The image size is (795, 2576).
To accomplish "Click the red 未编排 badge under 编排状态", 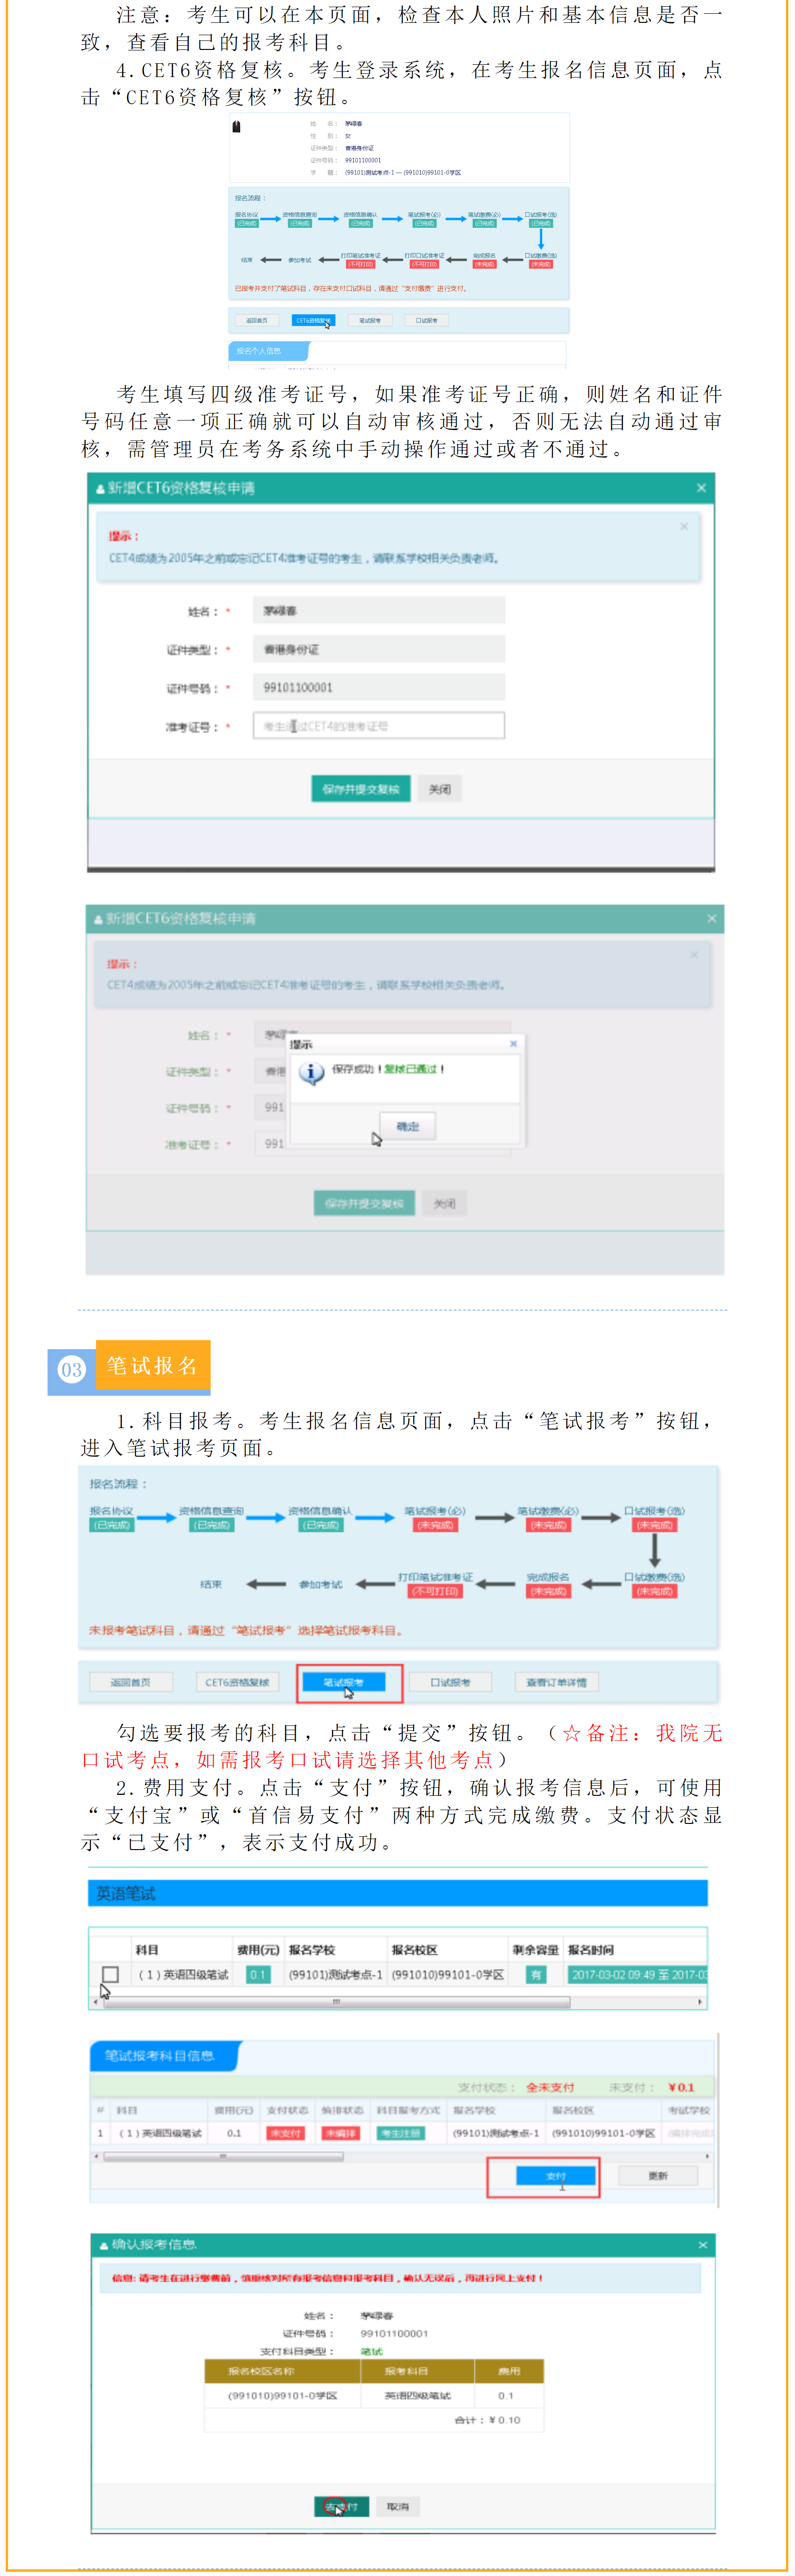I will [x=340, y=2133].
